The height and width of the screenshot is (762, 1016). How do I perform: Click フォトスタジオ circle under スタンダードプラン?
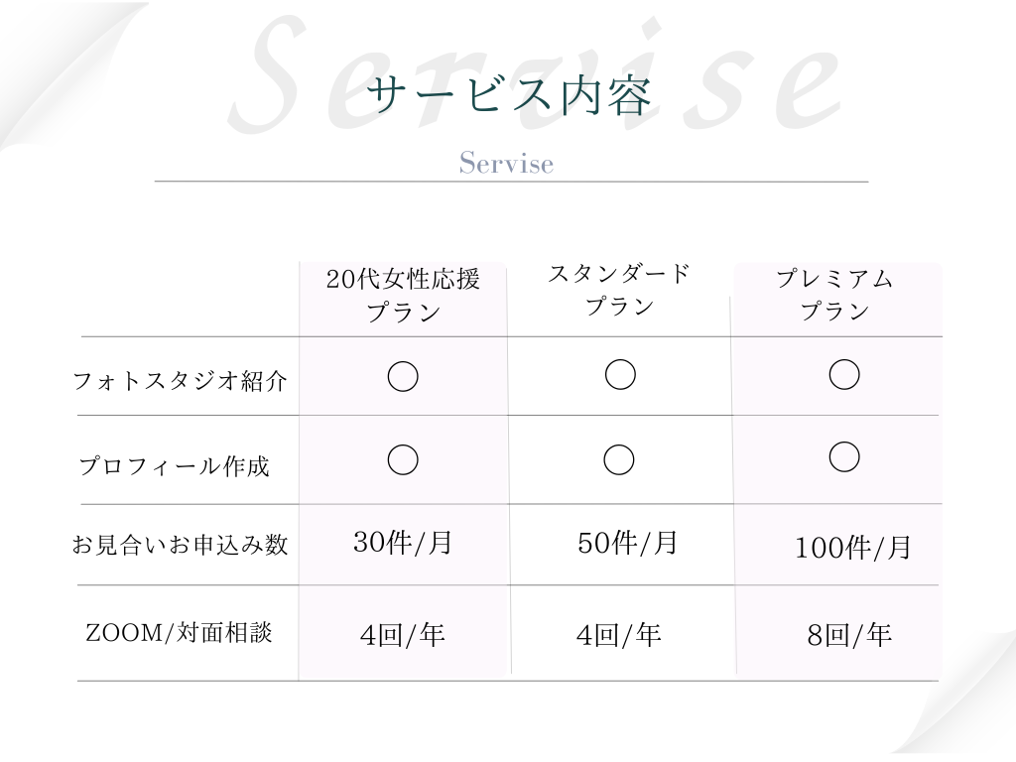pyautogui.click(x=620, y=374)
